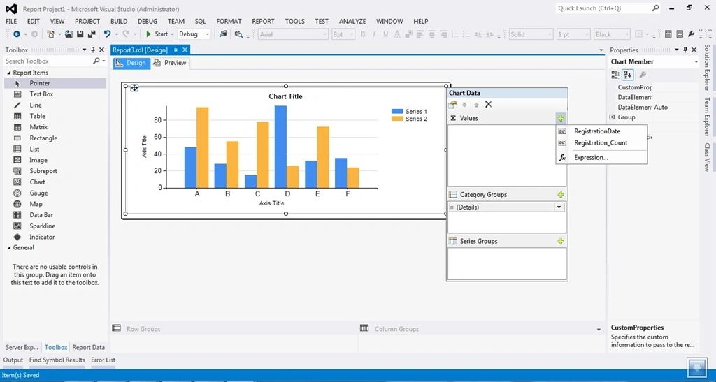Delete selected field with Chart Data X icon
This screenshot has width=716, height=382.
pos(488,104)
